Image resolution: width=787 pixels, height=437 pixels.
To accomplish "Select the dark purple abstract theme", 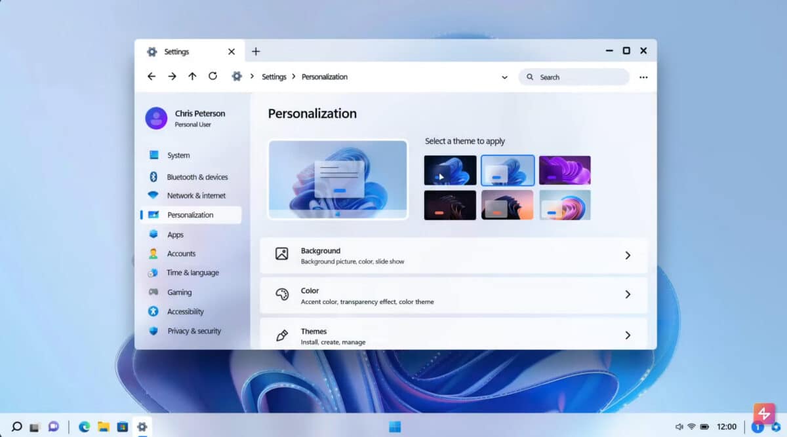I will tap(565, 170).
